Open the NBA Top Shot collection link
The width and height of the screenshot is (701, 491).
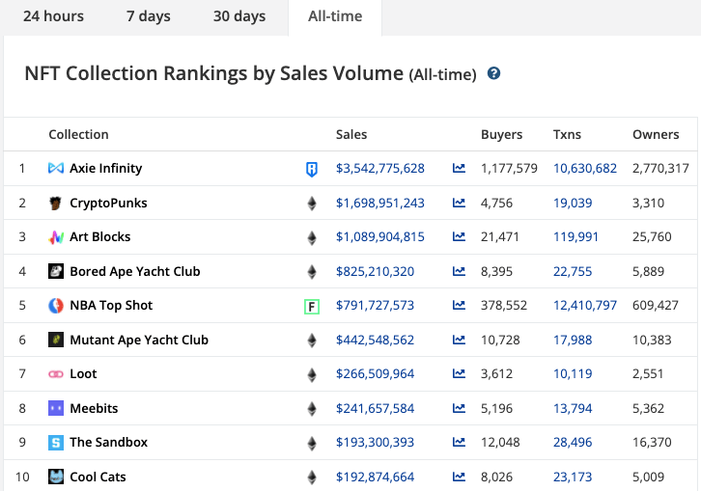(x=111, y=305)
